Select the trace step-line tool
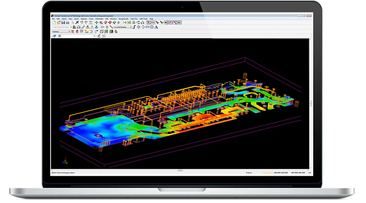 pos(135,27)
